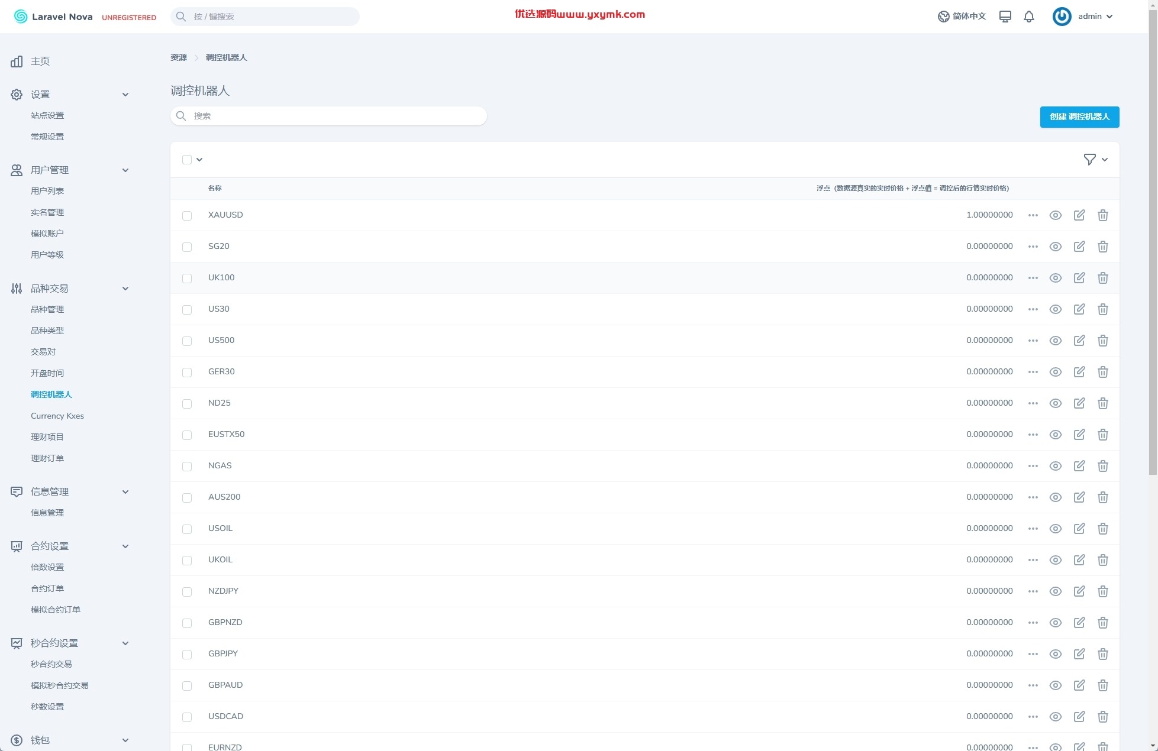This screenshot has width=1158, height=751.
Task: Click the 创建 调控机器人 button
Action: tap(1079, 117)
